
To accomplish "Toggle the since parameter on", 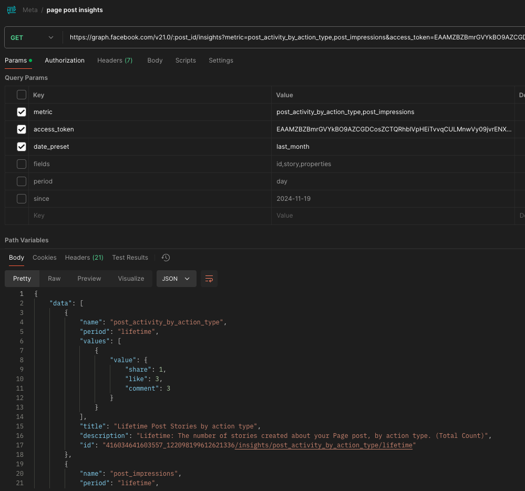I will [22, 199].
